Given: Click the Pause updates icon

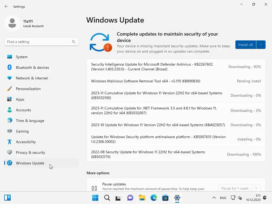Looking at the screenshot, I should click(94, 188).
